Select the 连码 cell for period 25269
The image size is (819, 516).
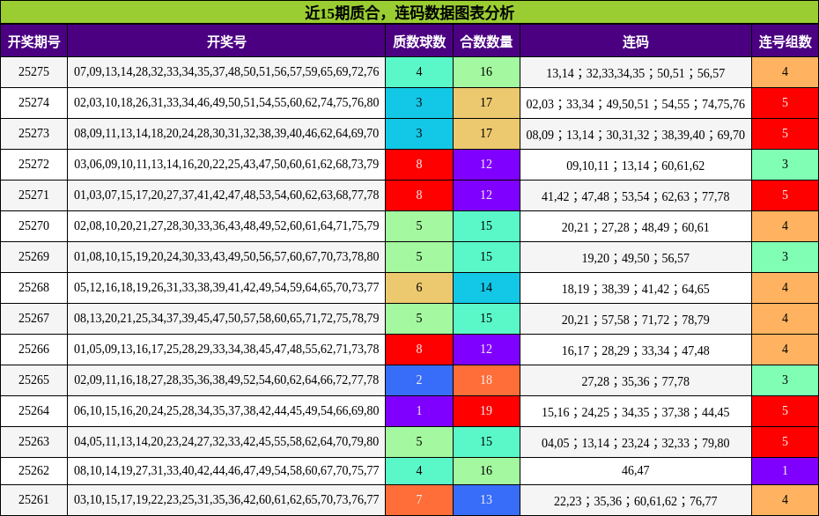(635, 257)
